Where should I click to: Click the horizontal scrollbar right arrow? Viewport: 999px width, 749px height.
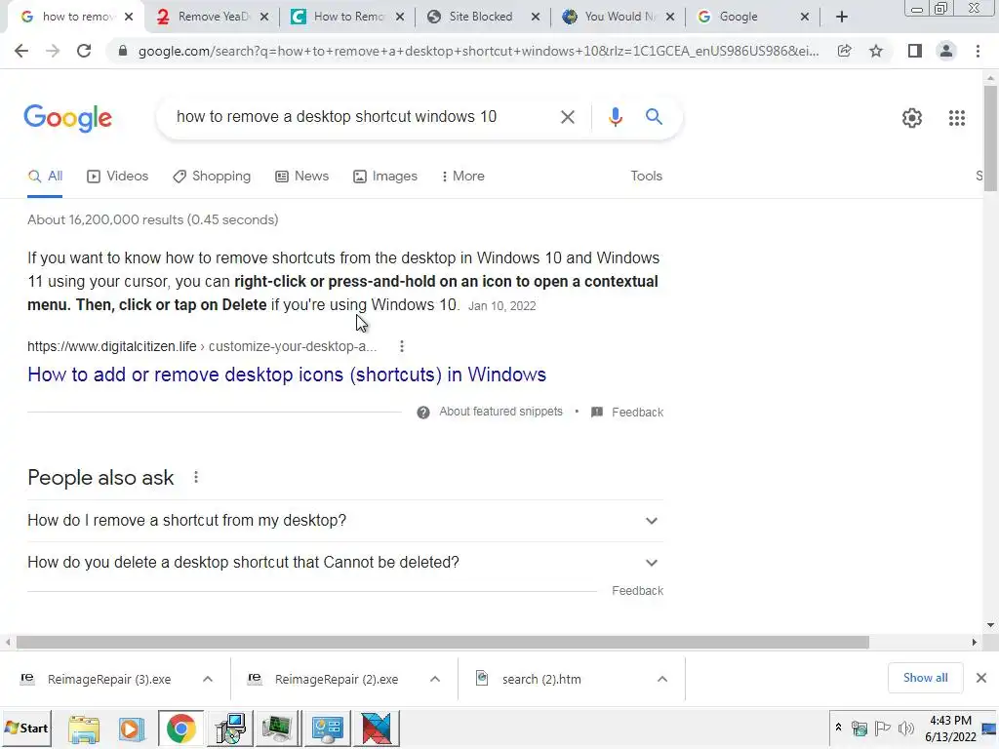(x=975, y=642)
